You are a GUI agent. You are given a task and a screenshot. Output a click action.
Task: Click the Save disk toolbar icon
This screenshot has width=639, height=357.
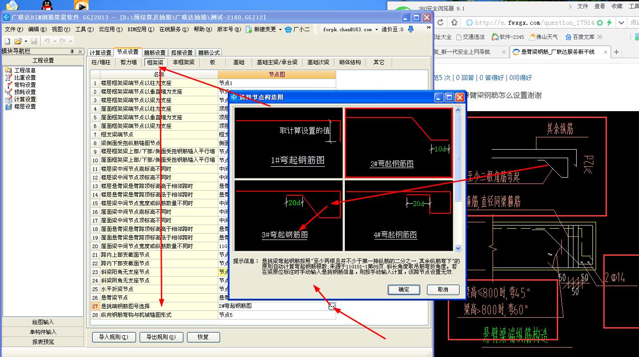(34, 41)
